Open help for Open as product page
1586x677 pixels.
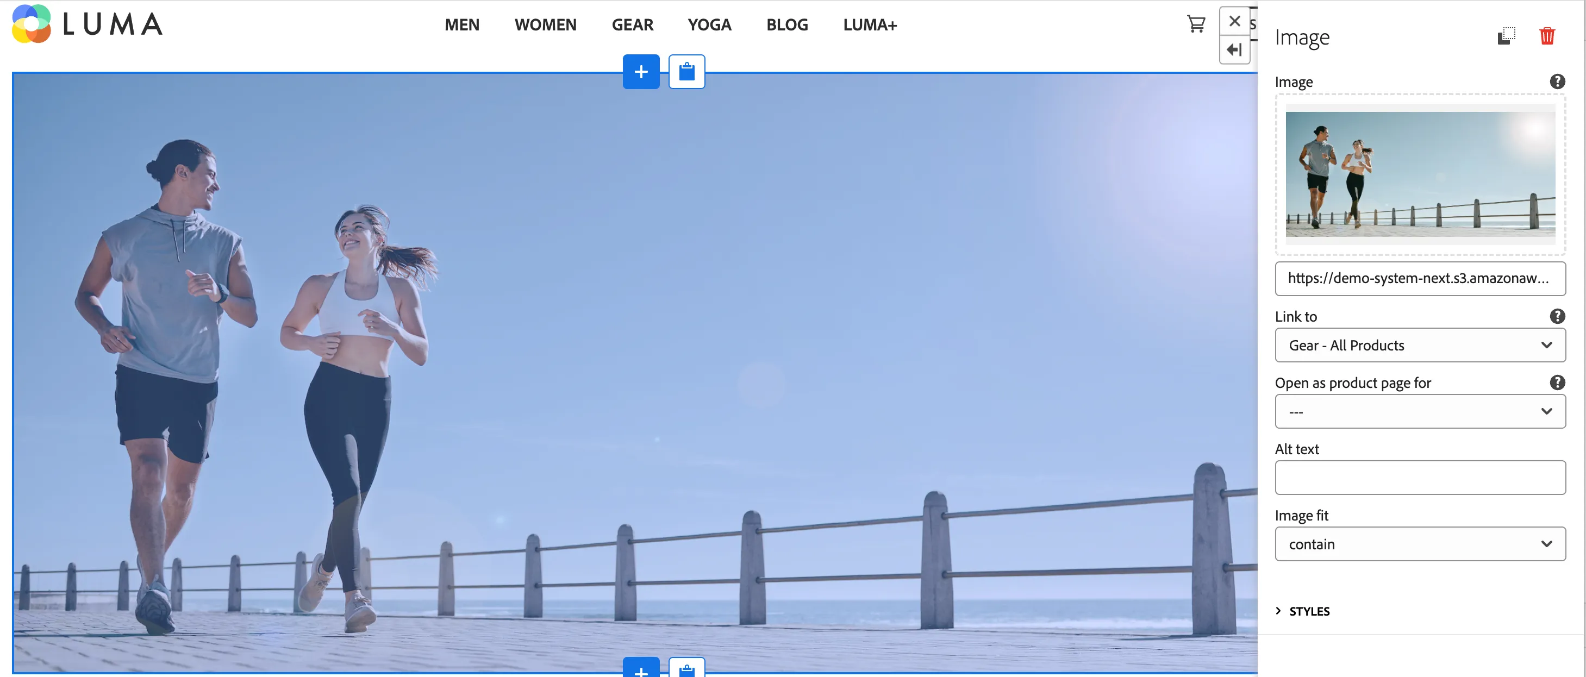[x=1557, y=382]
